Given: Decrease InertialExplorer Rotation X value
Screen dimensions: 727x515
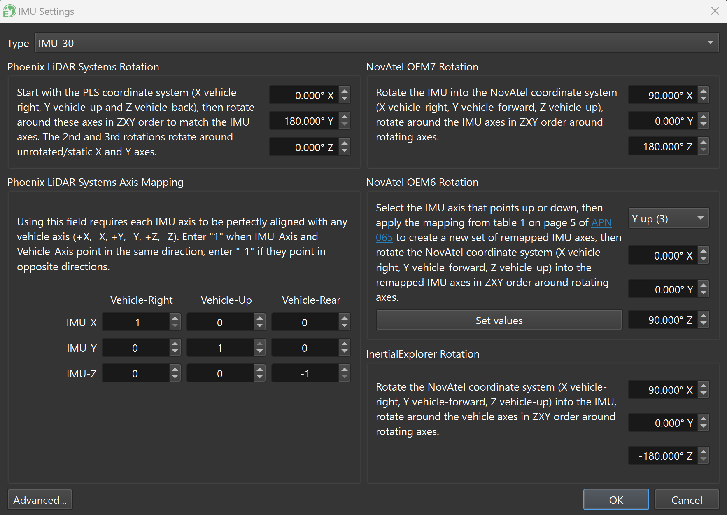Looking at the screenshot, I should [704, 394].
